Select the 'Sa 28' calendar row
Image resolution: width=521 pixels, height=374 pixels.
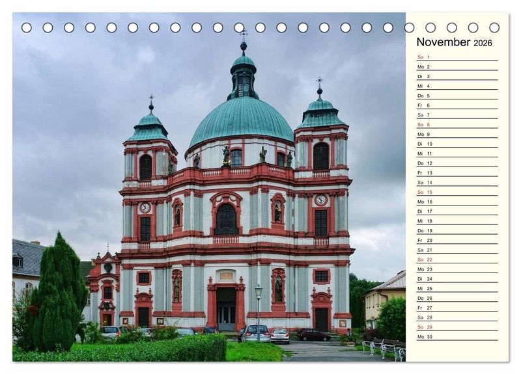(x=457, y=317)
